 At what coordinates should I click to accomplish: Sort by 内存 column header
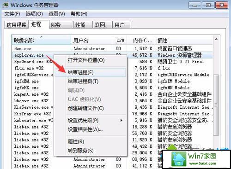pyautogui.click(x=141, y=41)
